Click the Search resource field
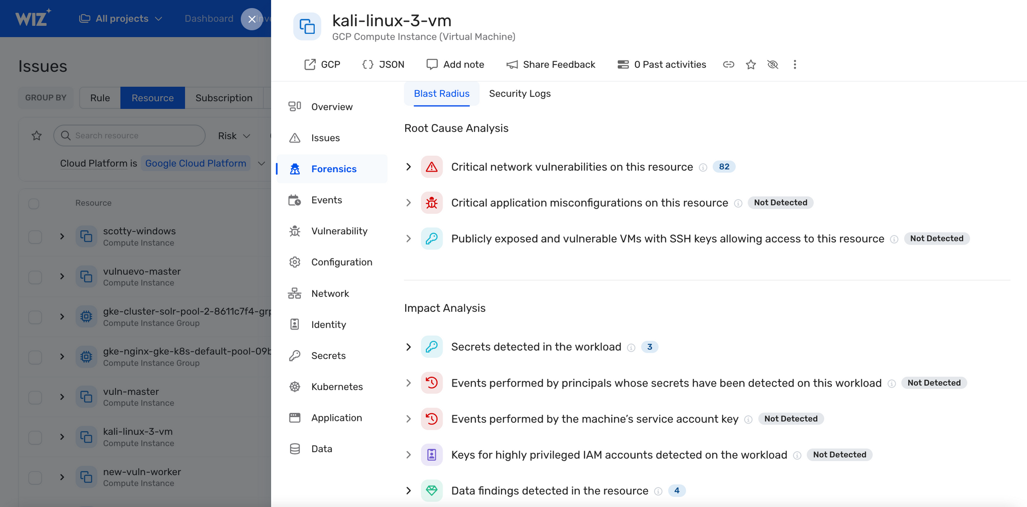The height and width of the screenshot is (507, 1027). pos(129,135)
